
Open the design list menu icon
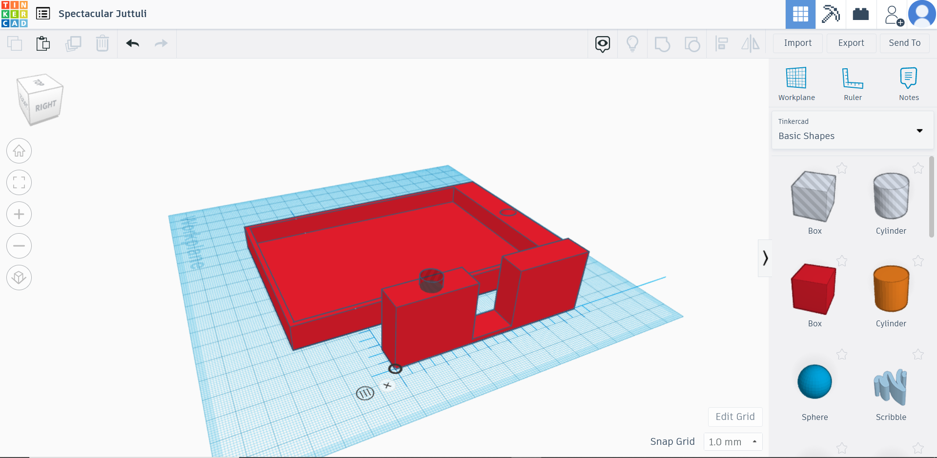click(x=43, y=14)
